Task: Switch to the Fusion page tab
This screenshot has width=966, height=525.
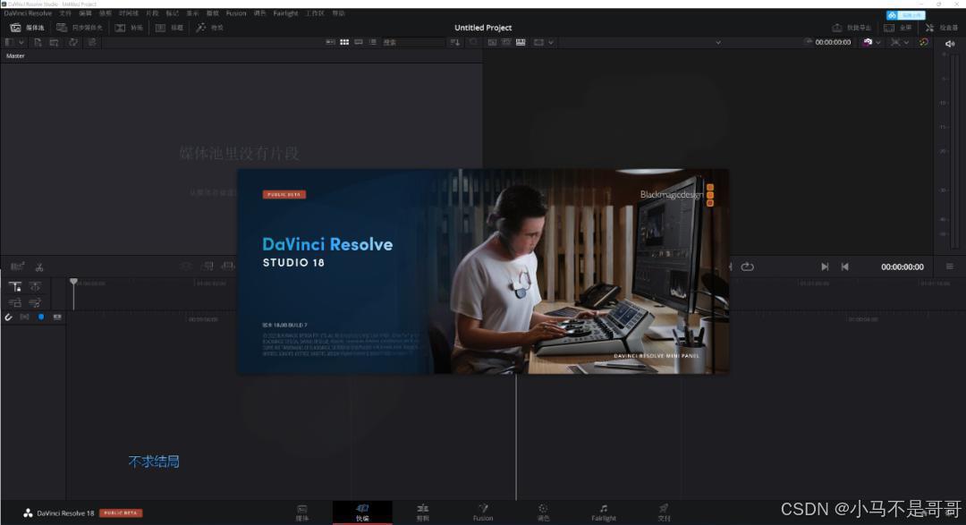Action: (483, 512)
